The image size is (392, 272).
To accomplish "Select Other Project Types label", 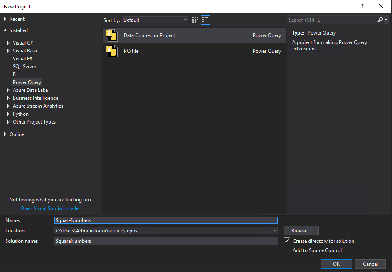I will pyautogui.click(x=34, y=122).
